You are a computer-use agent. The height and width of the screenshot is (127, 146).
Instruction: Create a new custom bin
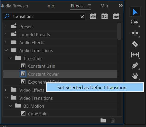[x=103, y=120]
